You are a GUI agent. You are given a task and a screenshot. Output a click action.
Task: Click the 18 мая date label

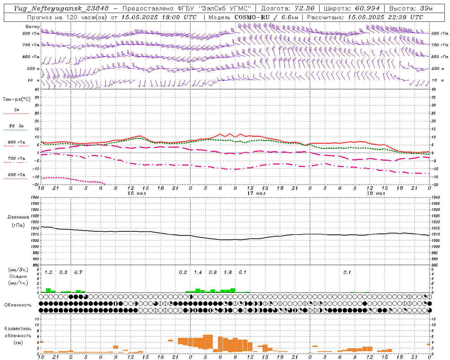pyautogui.click(x=376, y=193)
